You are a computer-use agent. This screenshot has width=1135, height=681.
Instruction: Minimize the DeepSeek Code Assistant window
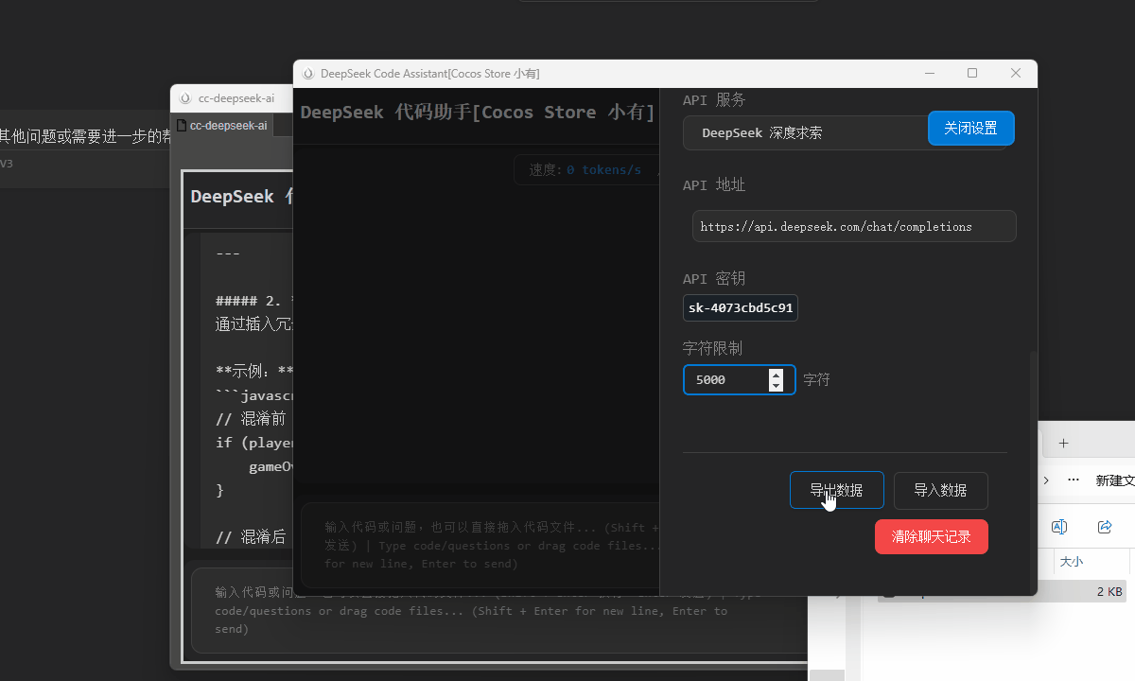930,73
